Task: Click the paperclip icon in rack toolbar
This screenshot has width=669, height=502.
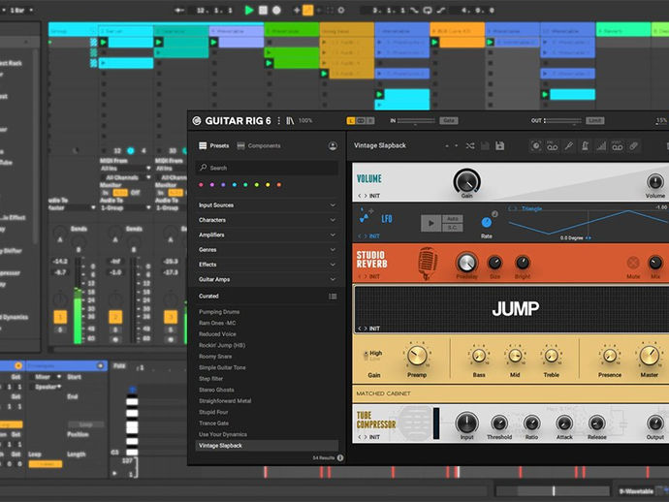Action: (633, 146)
